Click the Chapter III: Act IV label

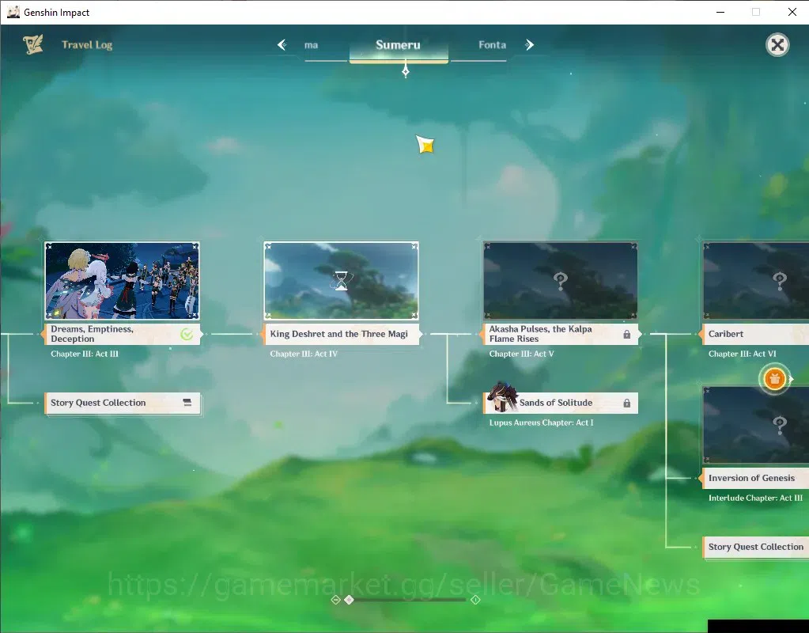(x=304, y=354)
